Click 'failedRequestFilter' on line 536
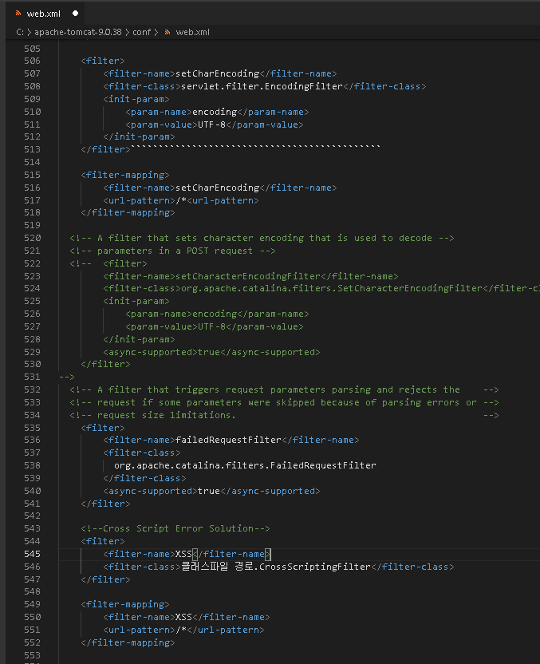Screen dimensions: 540x664 pos(228,440)
